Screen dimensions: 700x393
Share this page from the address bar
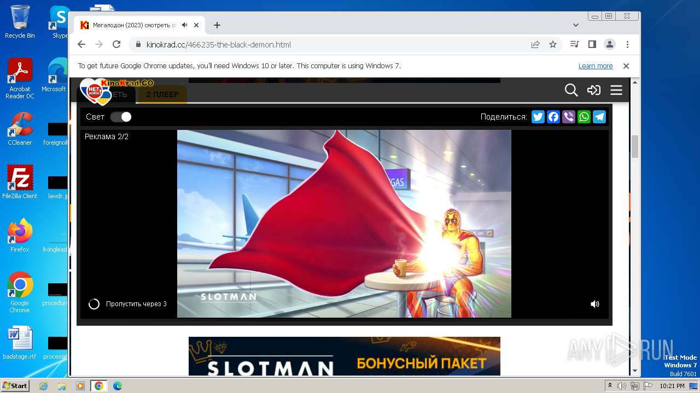coord(535,45)
